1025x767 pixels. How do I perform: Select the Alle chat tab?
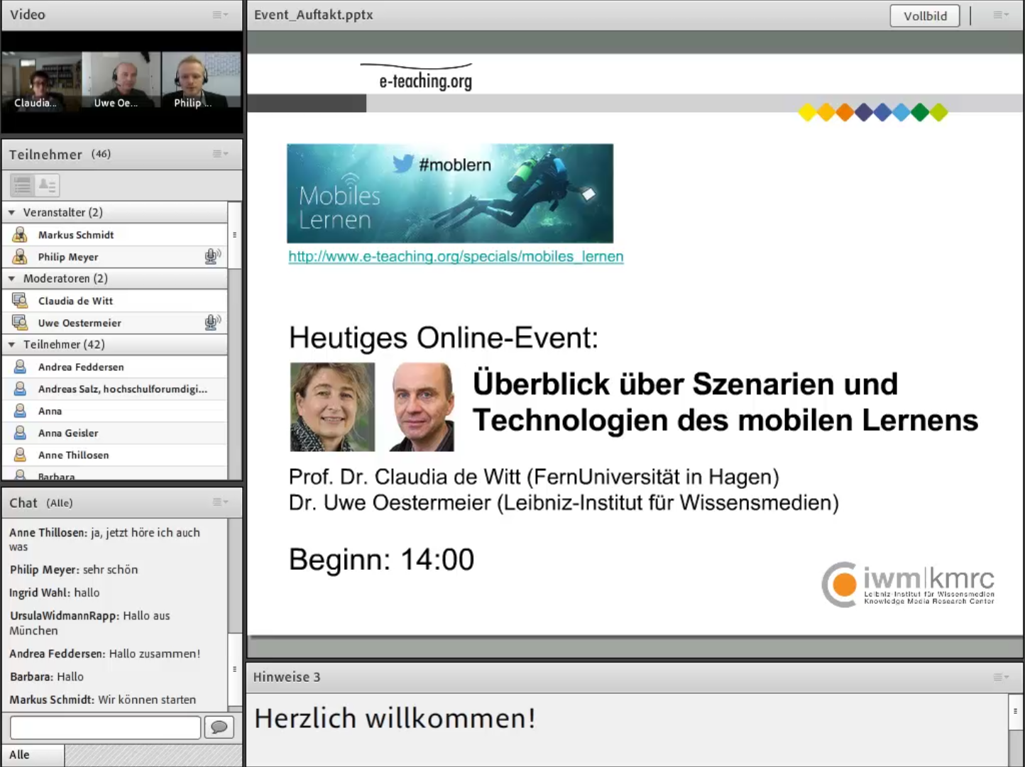pyautogui.click(x=33, y=755)
